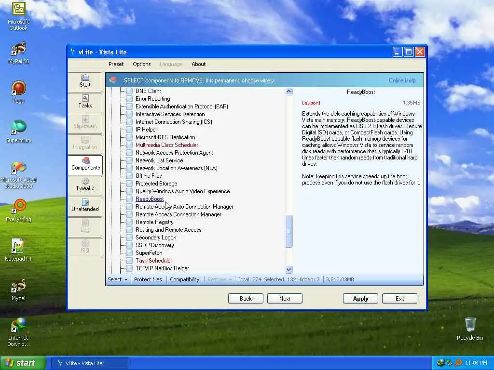The image size is (494, 370).
Task: Select Internet Connection Sharing (ICS) entry
Action: (174, 122)
